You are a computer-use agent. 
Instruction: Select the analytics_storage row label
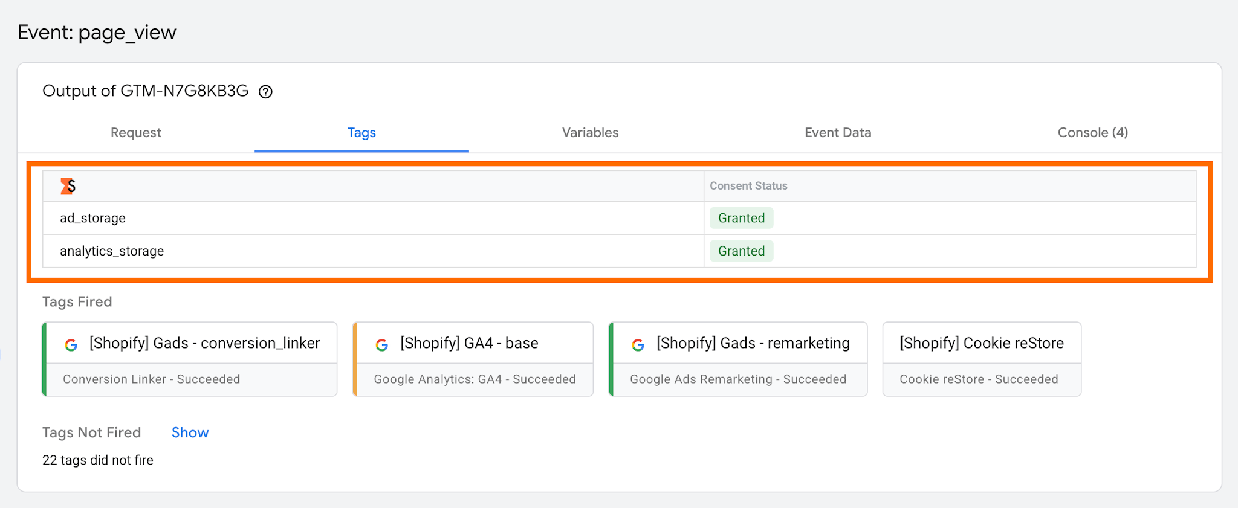point(112,251)
